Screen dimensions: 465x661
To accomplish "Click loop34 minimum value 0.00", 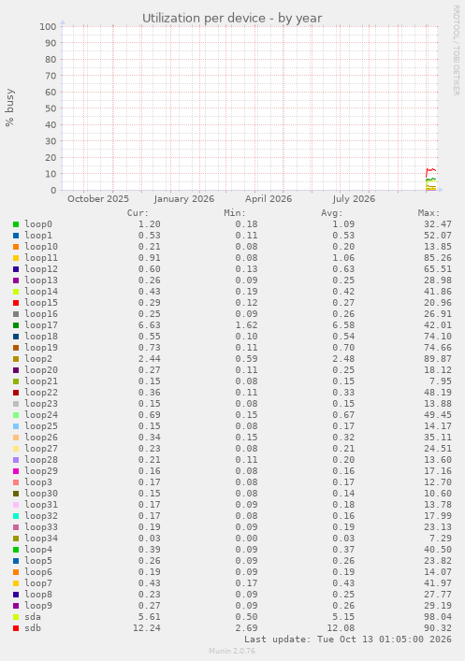I will 246,539.
